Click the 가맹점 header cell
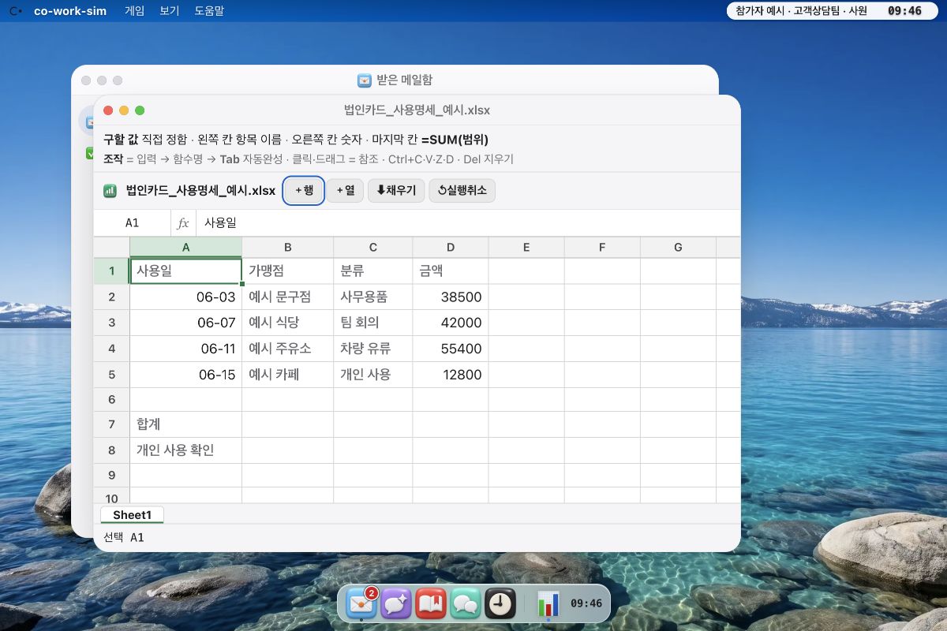 [x=287, y=271]
